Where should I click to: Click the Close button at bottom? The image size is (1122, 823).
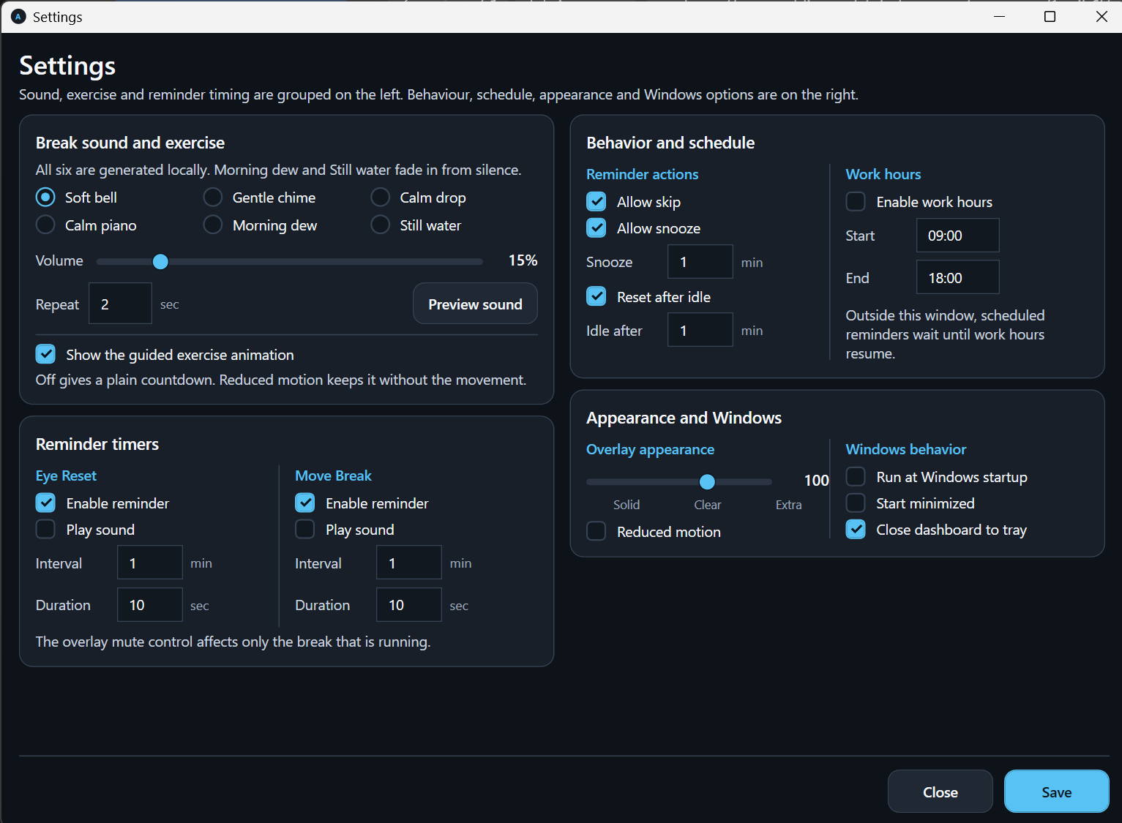[x=940, y=792]
